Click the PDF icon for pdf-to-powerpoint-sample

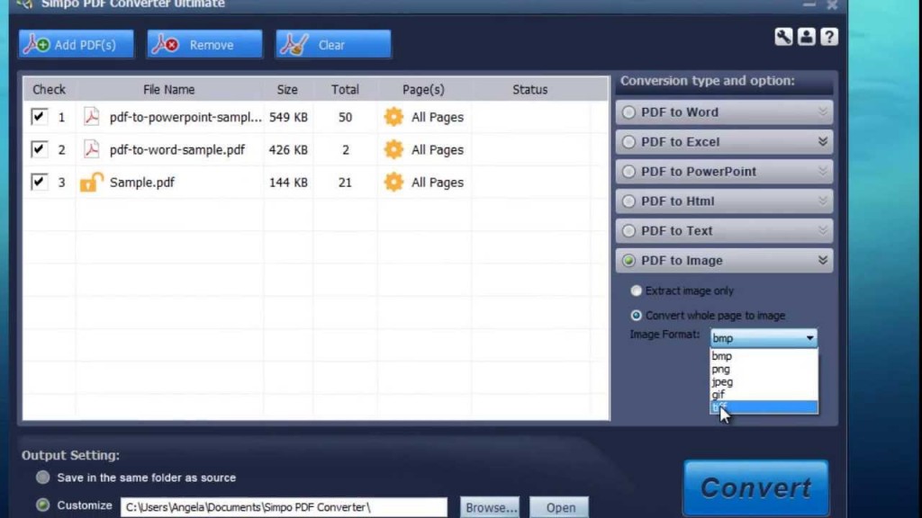[91, 117]
